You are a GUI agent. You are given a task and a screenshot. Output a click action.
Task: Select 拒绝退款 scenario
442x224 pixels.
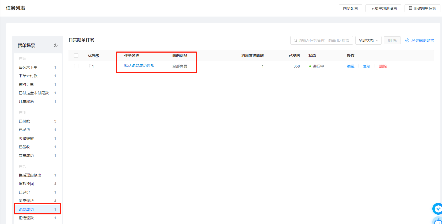click(x=37, y=218)
